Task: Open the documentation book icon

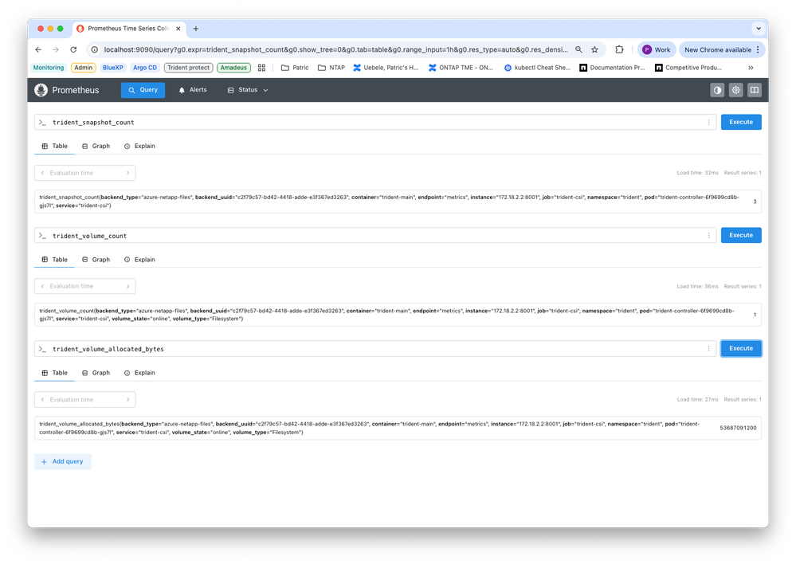Action: pyautogui.click(x=755, y=90)
